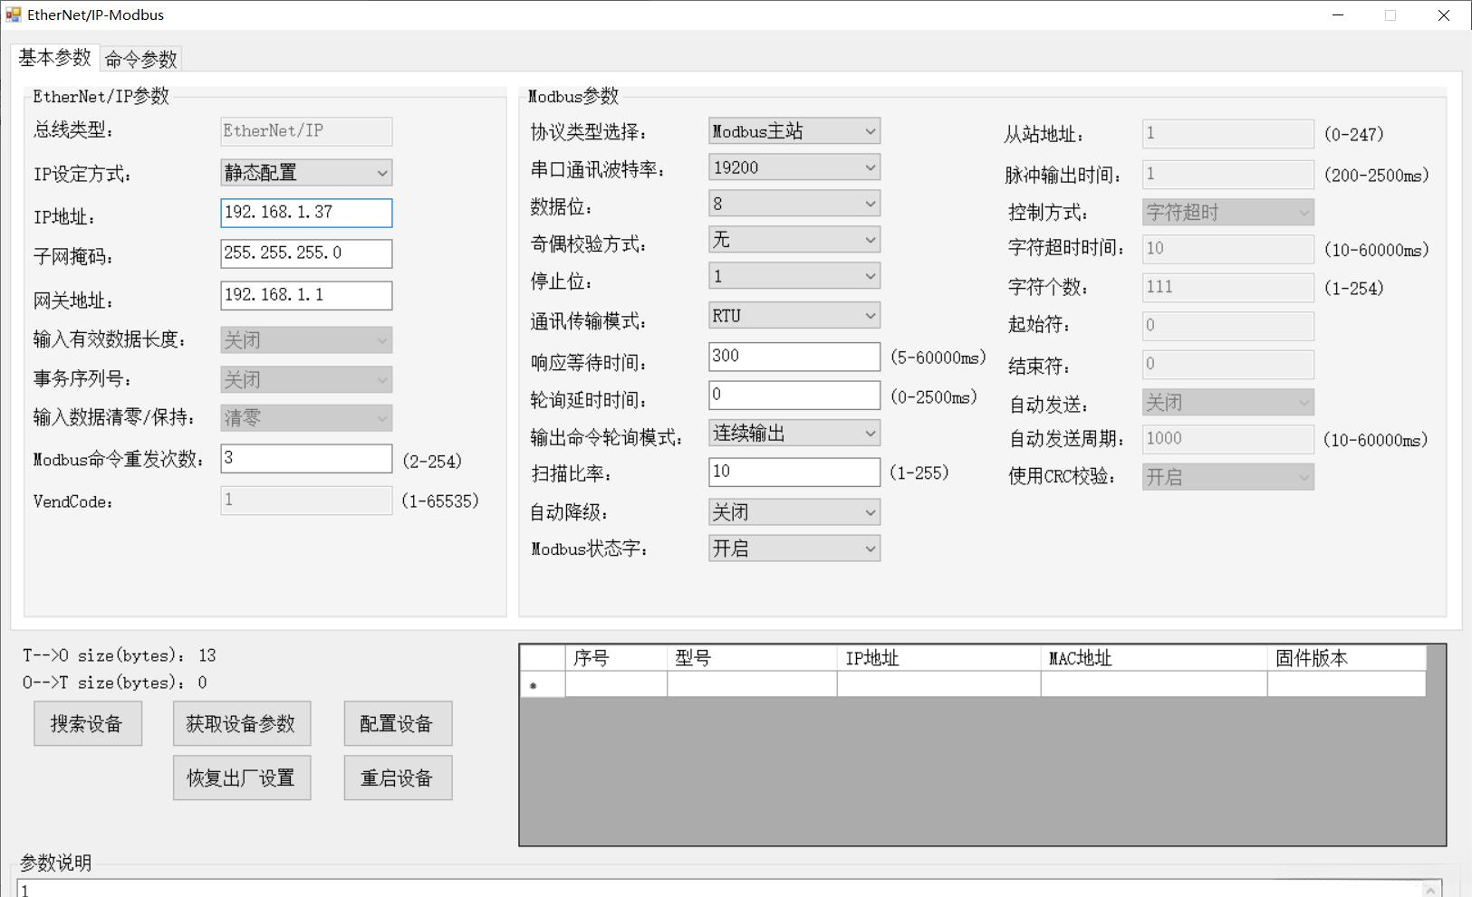Click the 'O-->T size(bytes): 0' text
This screenshot has height=897, width=1472.
pos(115,682)
